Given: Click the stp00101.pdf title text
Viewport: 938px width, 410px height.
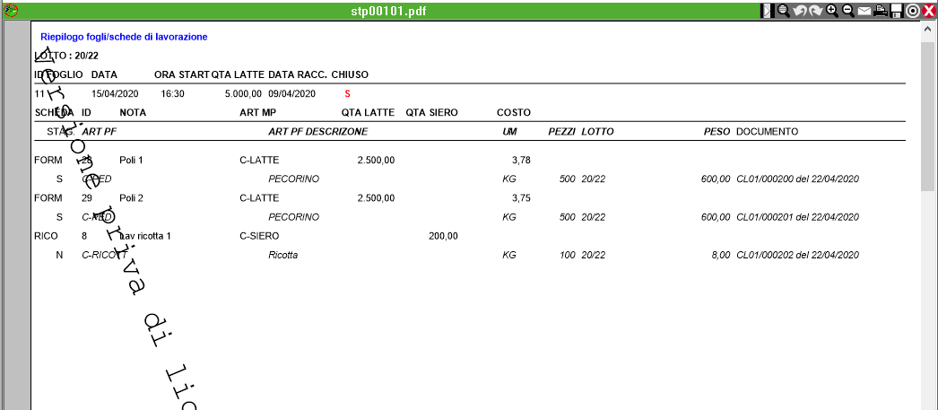Looking at the screenshot, I should click(x=389, y=11).
